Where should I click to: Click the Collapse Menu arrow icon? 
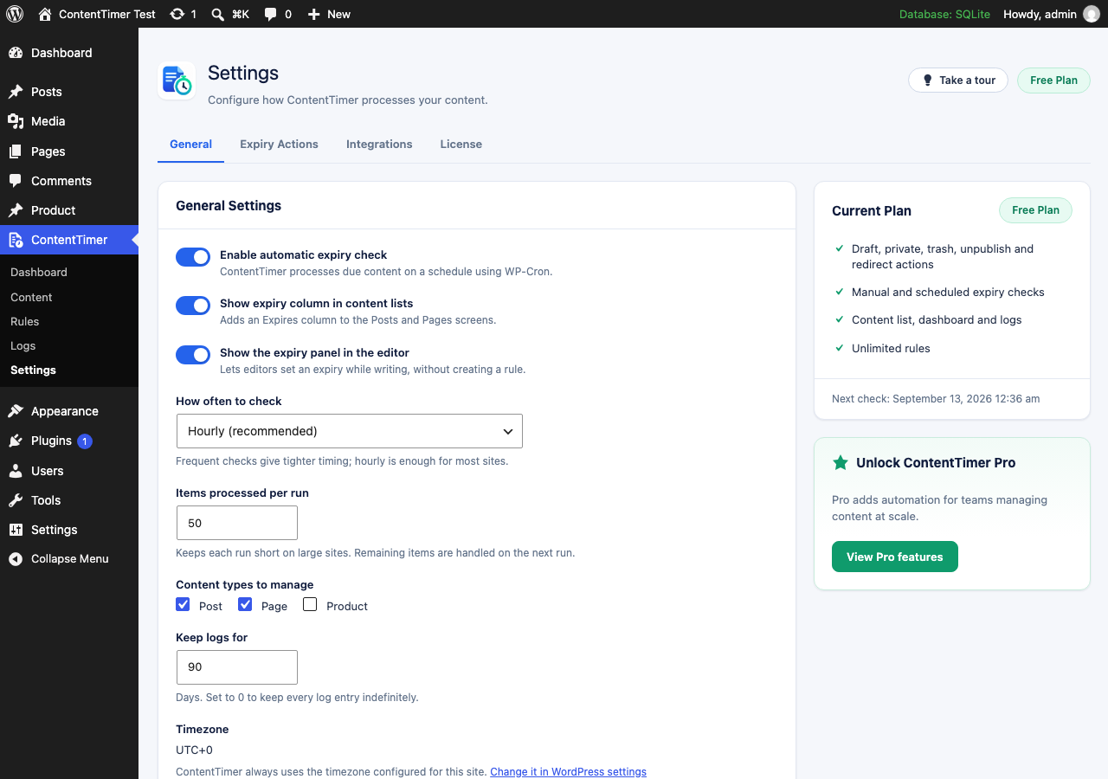pyautogui.click(x=16, y=559)
